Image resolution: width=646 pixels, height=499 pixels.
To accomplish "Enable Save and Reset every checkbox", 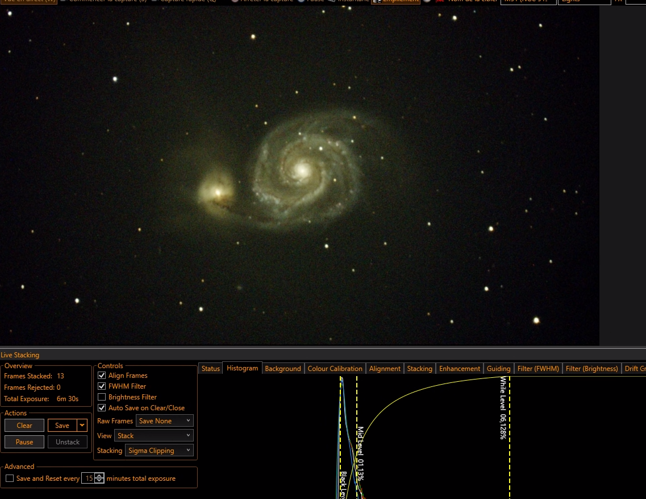I will (10, 478).
